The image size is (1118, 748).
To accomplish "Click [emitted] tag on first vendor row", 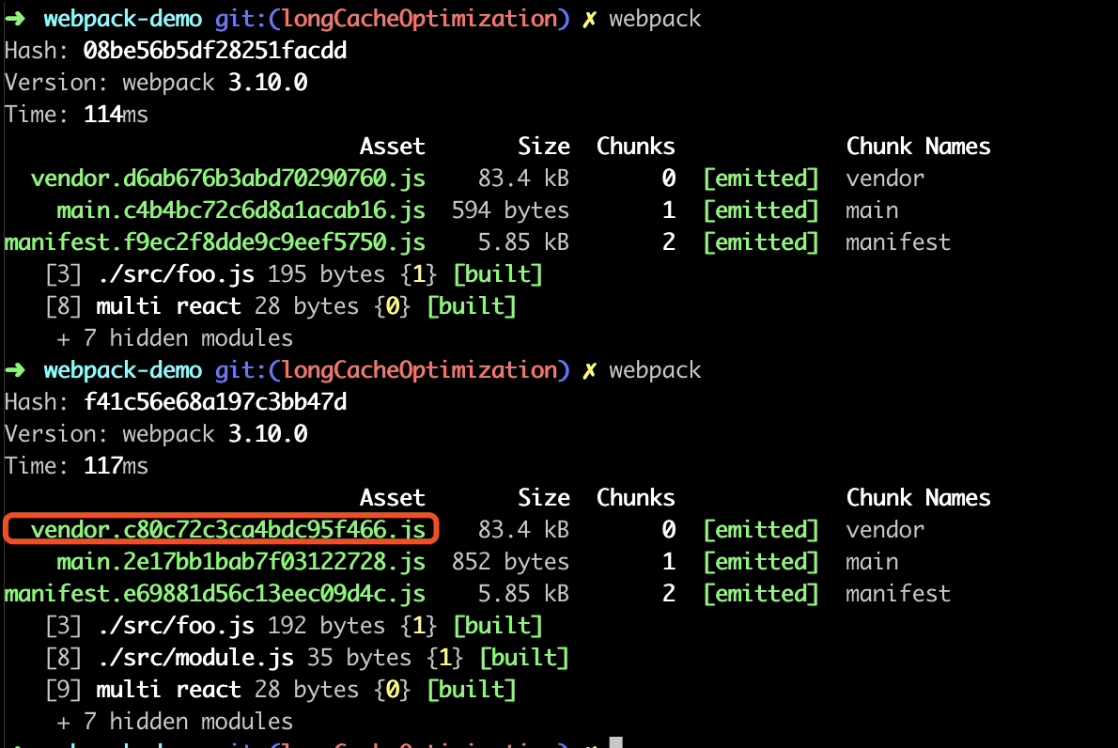I will (x=761, y=179).
